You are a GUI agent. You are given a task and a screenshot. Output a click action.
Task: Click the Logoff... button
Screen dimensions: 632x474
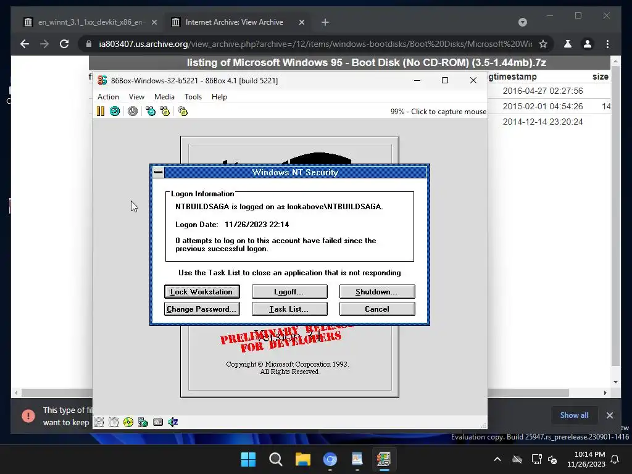coord(289,291)
